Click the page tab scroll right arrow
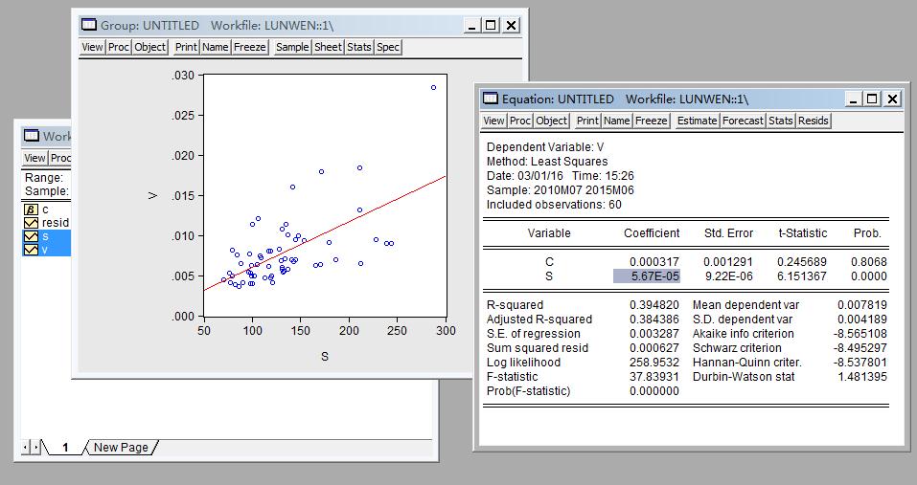 click(x=35, y=448)
